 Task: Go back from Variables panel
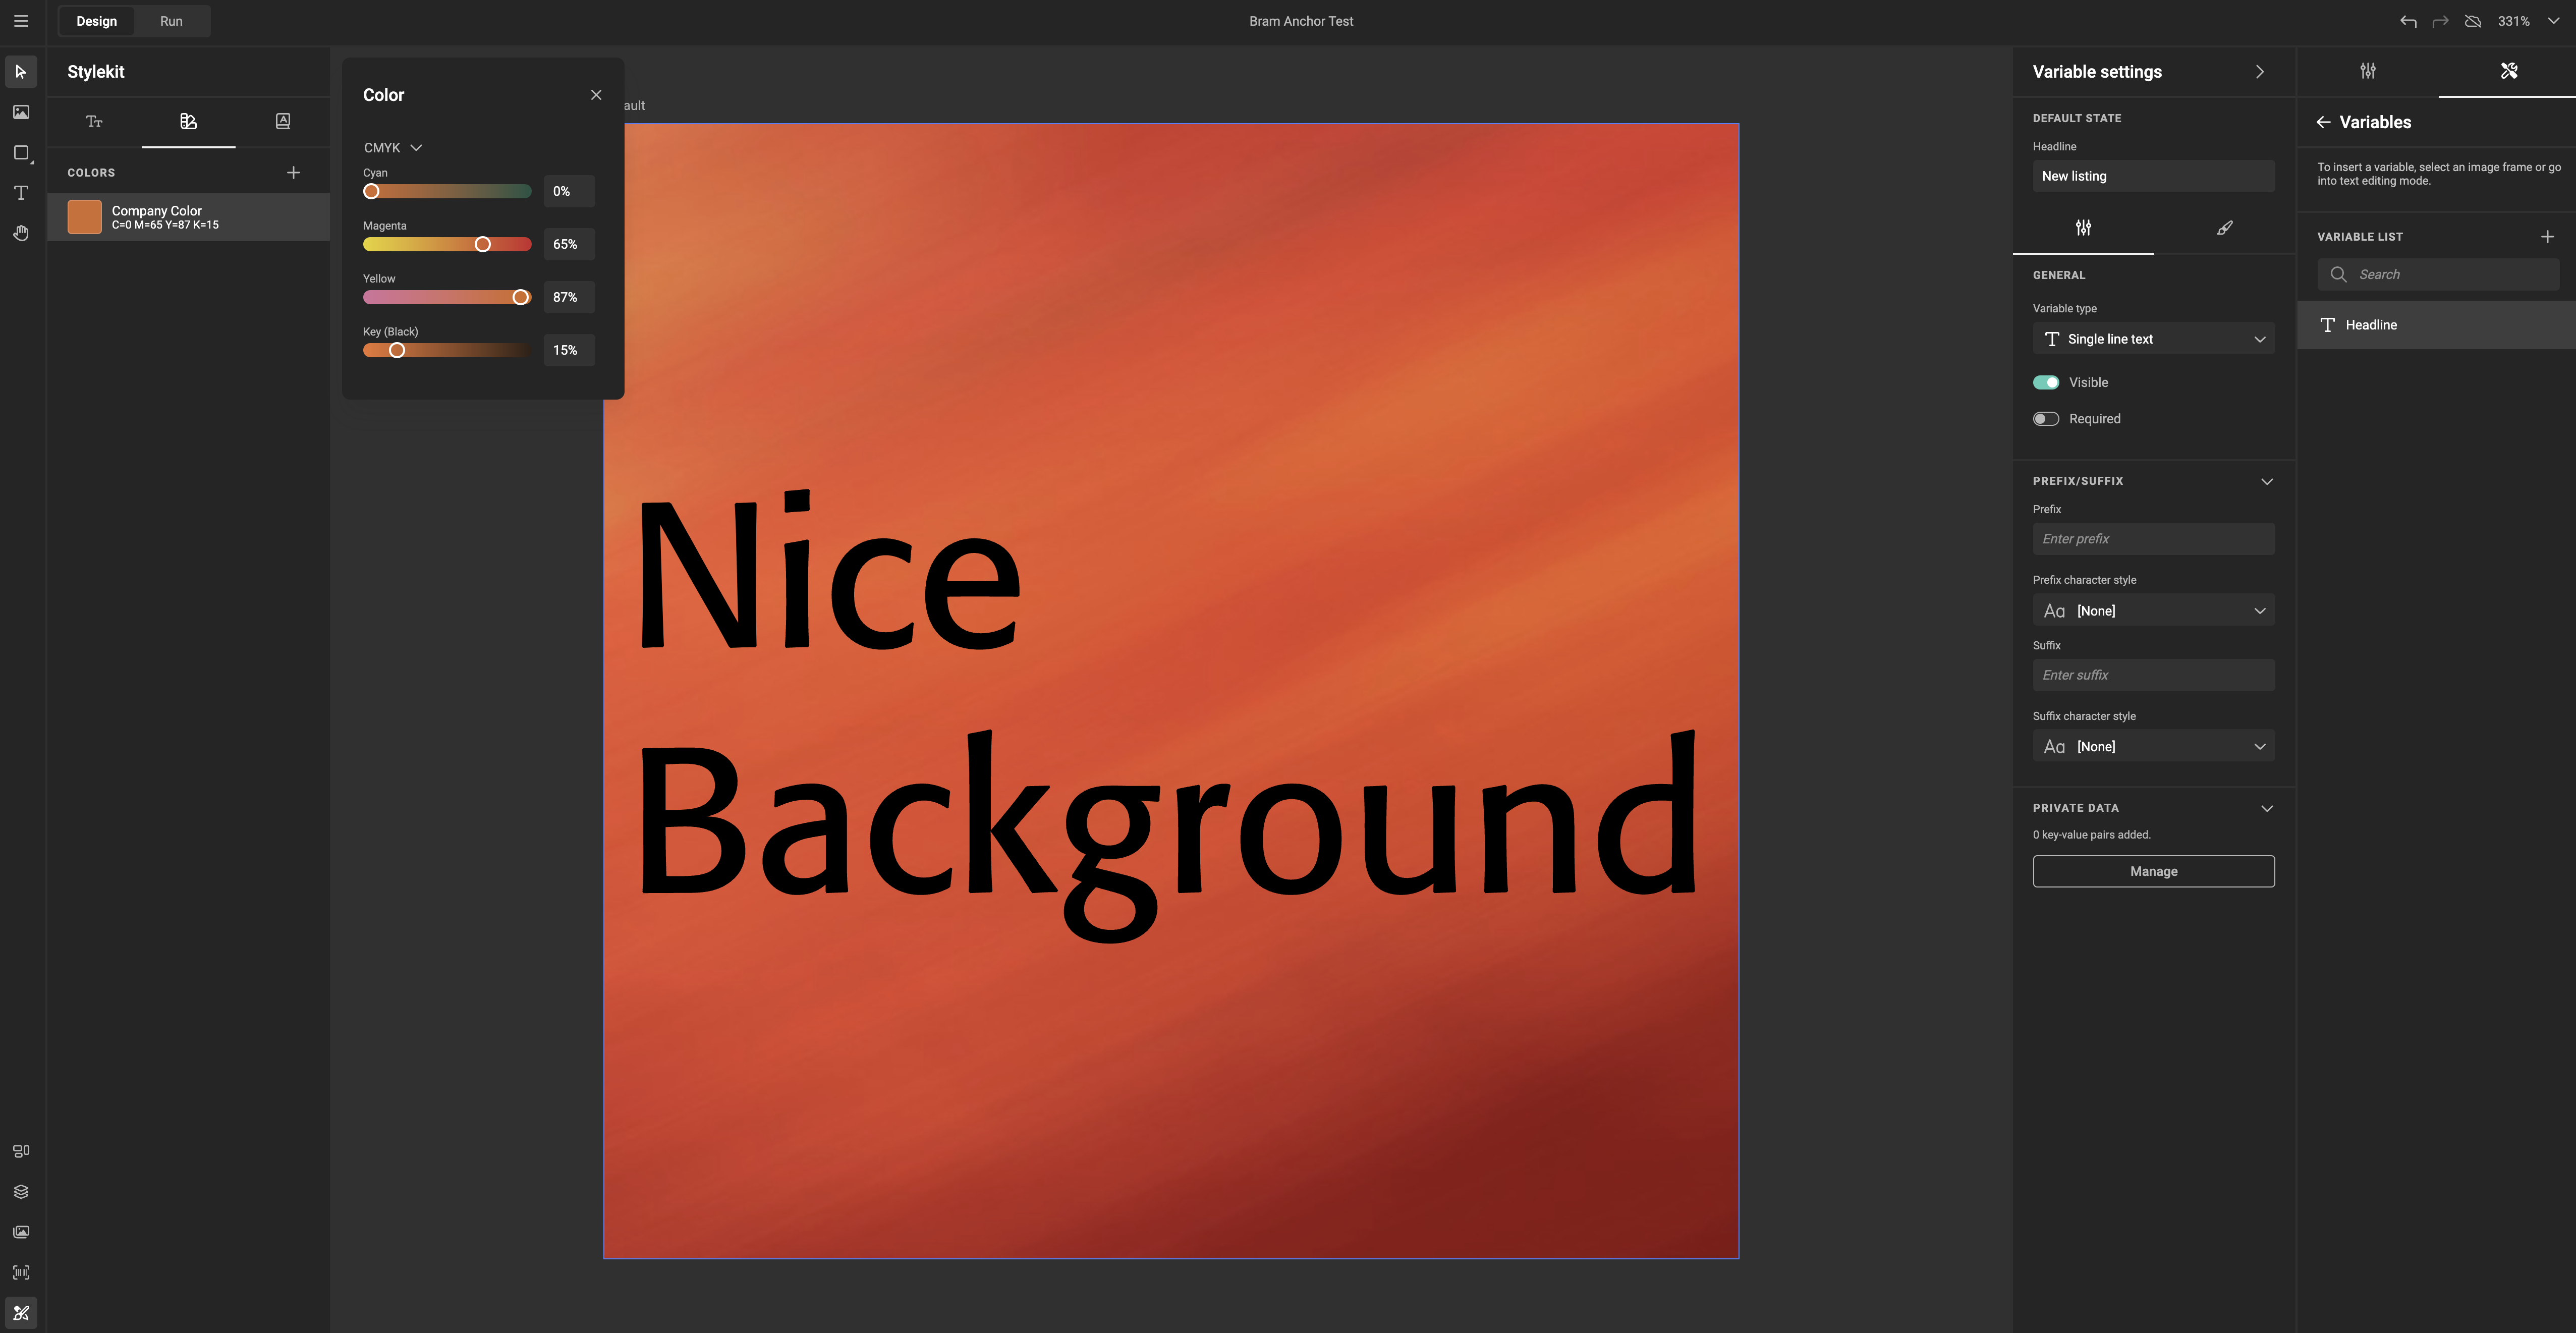[2323, 122]
